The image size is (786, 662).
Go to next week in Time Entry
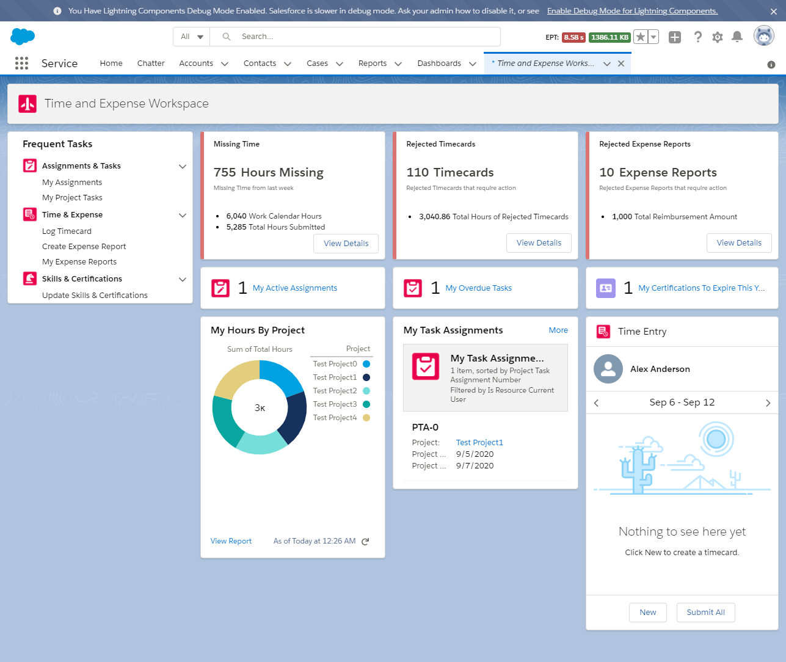pos(768,403)
